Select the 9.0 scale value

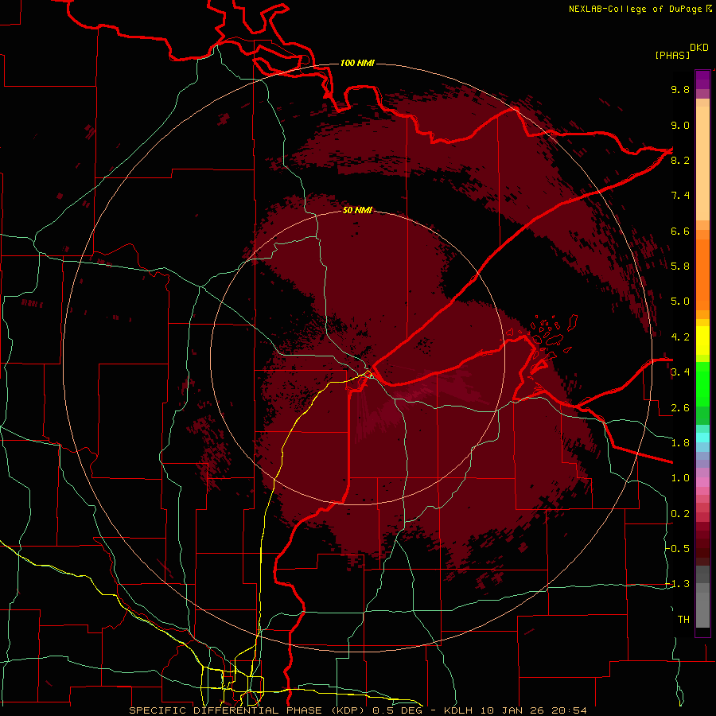[680, 125]
